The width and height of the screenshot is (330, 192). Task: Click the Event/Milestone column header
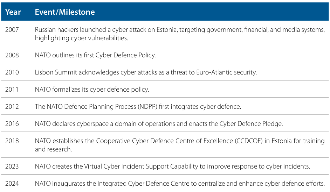(65, 12)
